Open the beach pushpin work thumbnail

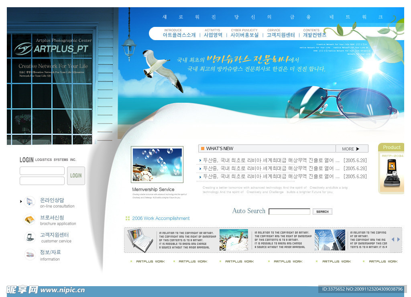(x=234, y=240)
